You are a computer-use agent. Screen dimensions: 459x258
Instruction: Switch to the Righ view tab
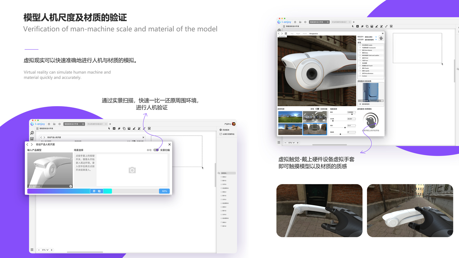pyautogui.click(x=298, y=34)
